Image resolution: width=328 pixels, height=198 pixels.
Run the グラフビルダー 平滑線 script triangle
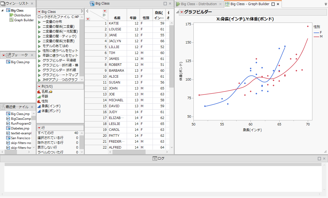coord(39,60)
